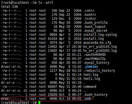Select the .rediscli_history filename
The width and height of the screenshot is (132, 104).
pos(99,71)
